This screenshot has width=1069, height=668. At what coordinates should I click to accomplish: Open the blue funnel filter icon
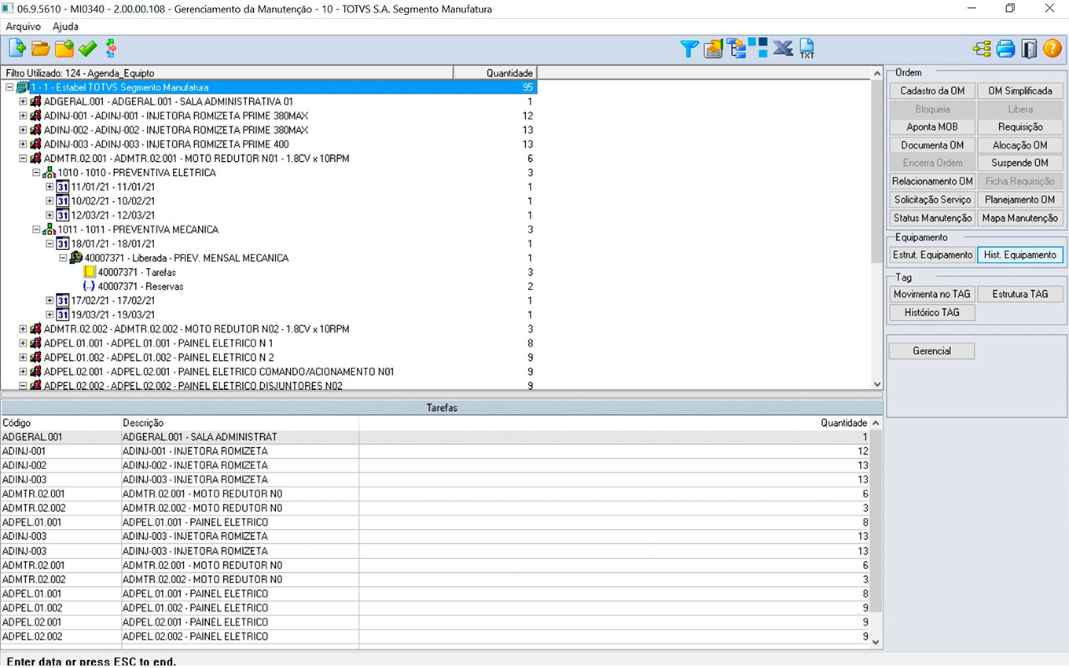pos(689,49)
